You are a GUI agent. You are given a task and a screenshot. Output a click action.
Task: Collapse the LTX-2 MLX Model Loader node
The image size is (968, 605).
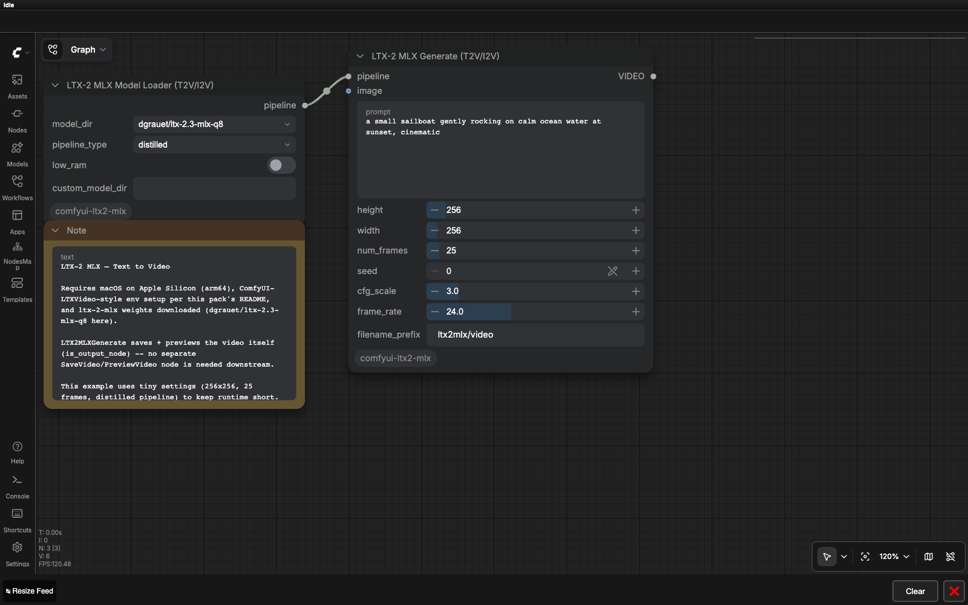pos(56,85)
